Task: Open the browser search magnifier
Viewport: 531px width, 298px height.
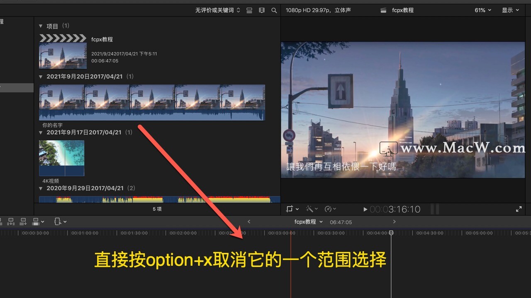Action: pos(274,10)
